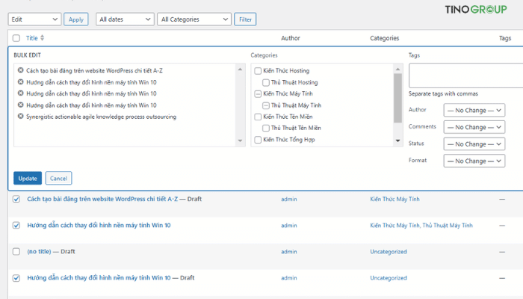Check the Kiến Thức Tên Miền category

pyautogui.click(x=258, y=117)
